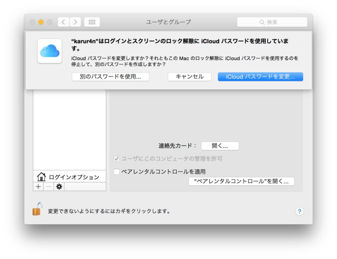337x259 pixels.
Task: Click the 変更できないようにするにはカギをクリックします text
Action: coord(109,211)
